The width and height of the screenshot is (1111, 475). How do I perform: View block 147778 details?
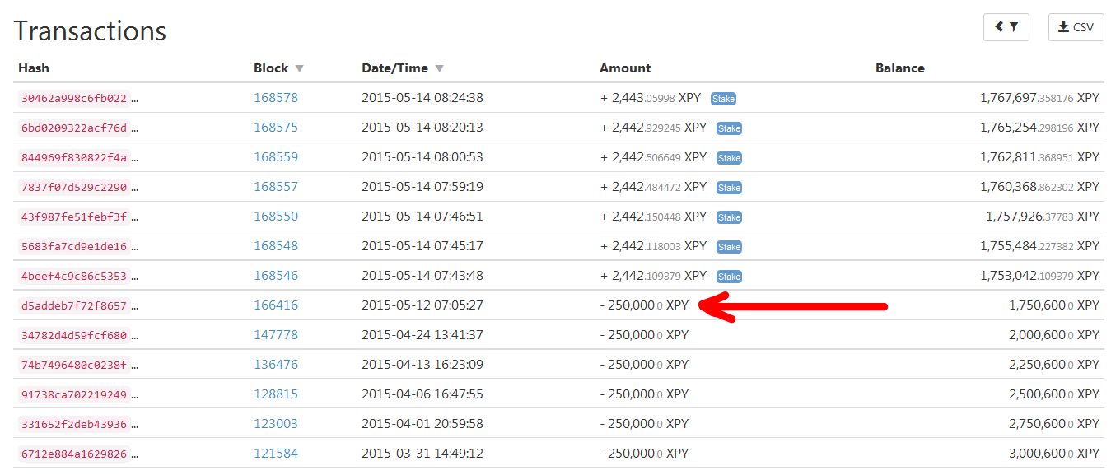[x=276, y=335]
